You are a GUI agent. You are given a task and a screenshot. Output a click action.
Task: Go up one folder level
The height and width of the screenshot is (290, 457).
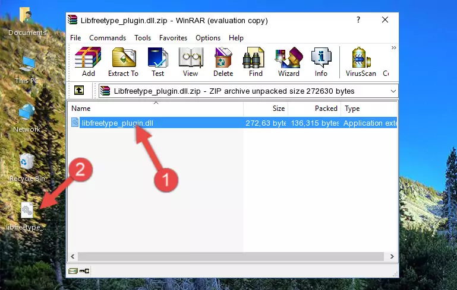click(79, 91)
